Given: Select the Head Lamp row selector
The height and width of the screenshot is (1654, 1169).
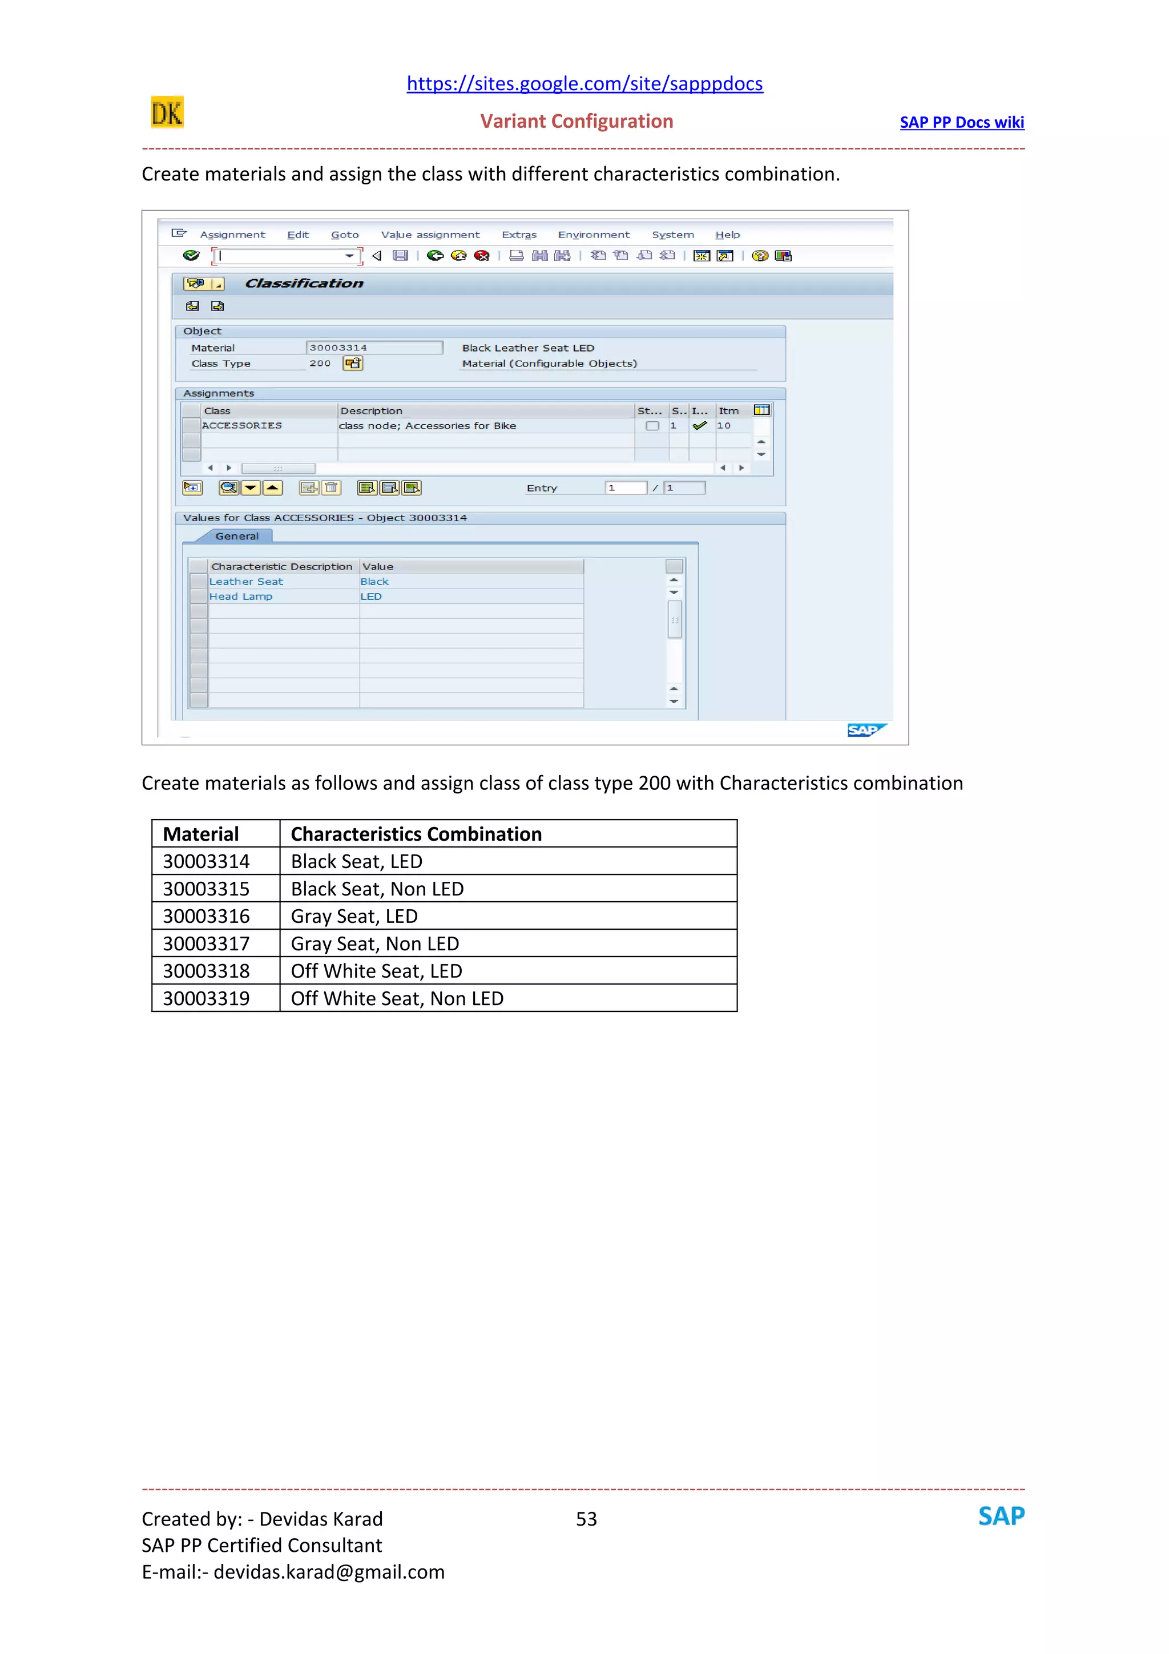Looking at the screenshot, I should pyautogui.click(x=199, y=596).
